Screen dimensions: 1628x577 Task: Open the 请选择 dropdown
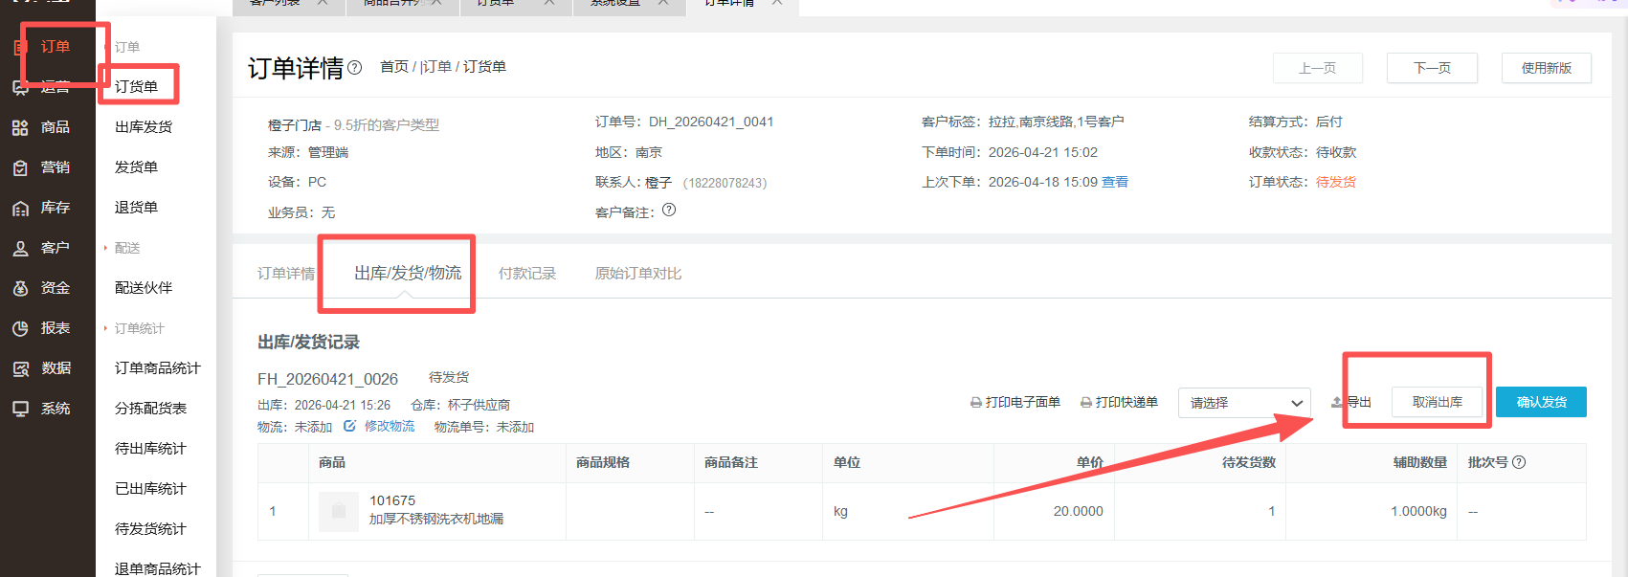pyautogui.click(x=1244, y=403)
